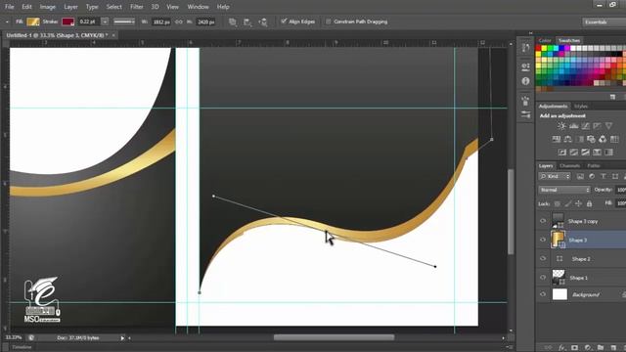
Task: Link width and height values
Action: tap(179, 22)
